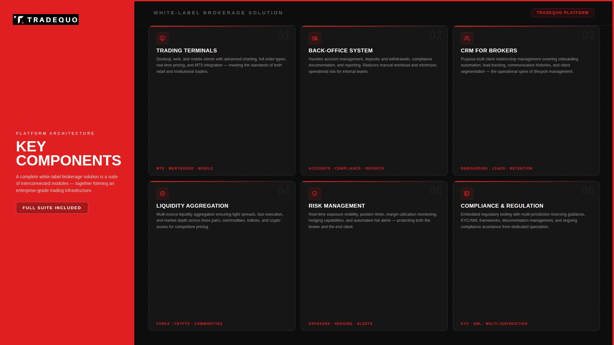Click the TradeQuo logo
This screenshot has width=614, height=345.
click(x=46, y=19)
